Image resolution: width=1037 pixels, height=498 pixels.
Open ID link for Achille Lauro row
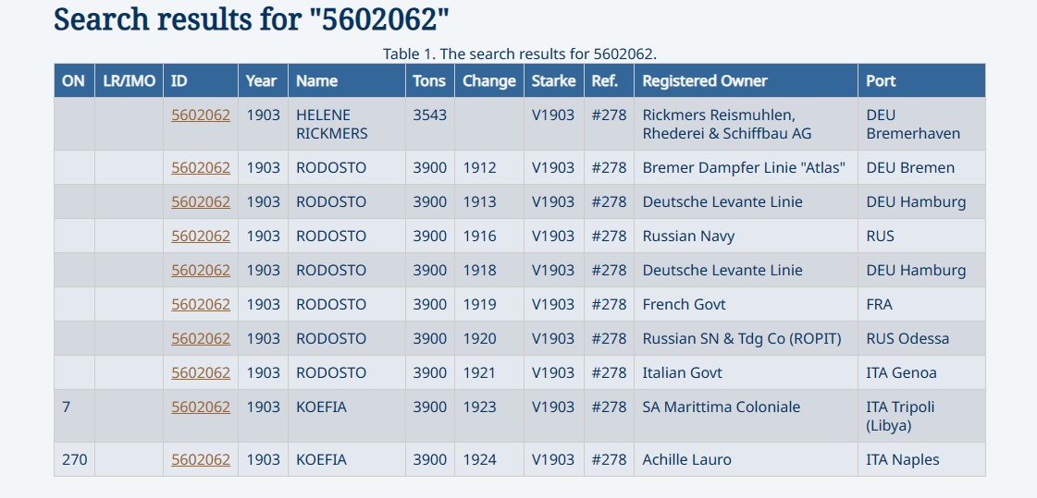201,460
